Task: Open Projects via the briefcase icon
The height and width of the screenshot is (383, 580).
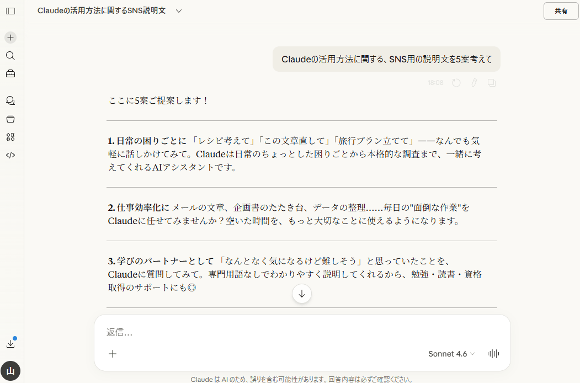Action: (10, 73)
